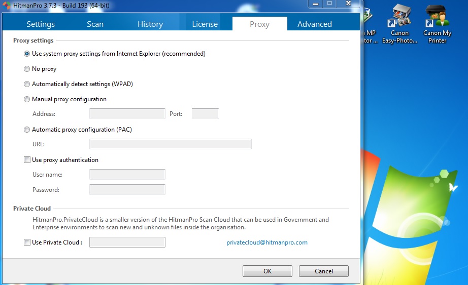
Task: Click the Private Cloud address field
Action: click(x=127, y=242)
